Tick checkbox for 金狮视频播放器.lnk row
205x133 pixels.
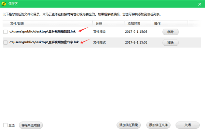(x=5, y=32)
